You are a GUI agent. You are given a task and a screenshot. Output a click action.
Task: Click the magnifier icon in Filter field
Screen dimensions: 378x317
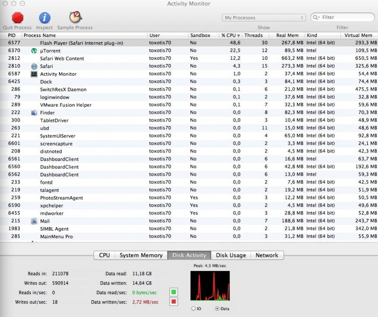point(316,18)
